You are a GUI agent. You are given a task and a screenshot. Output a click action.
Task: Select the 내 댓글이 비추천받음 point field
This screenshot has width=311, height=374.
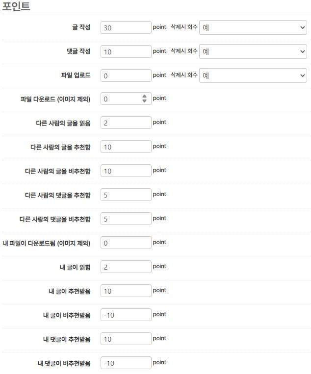click(x=126, y=363)
